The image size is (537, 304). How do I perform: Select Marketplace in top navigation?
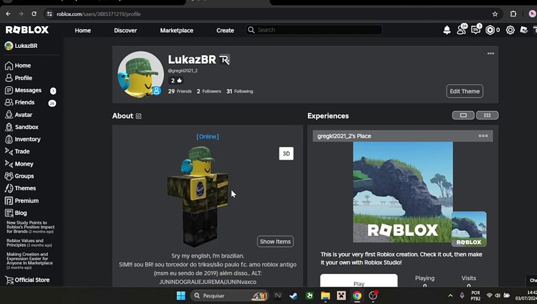pyautogui.click(x=176, y=30)
